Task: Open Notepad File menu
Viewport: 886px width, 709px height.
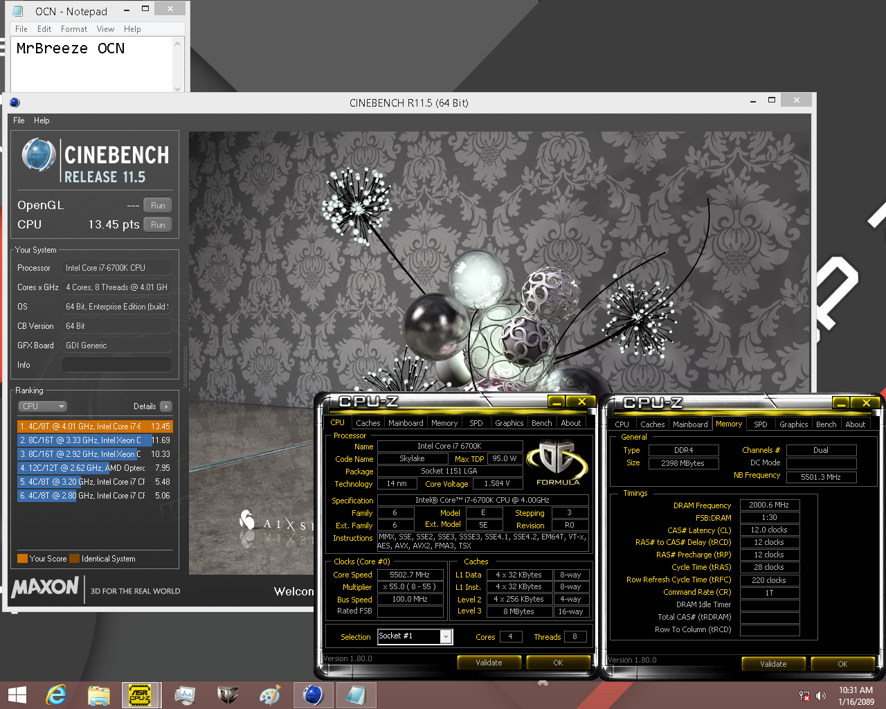Action: pos(21,29)
